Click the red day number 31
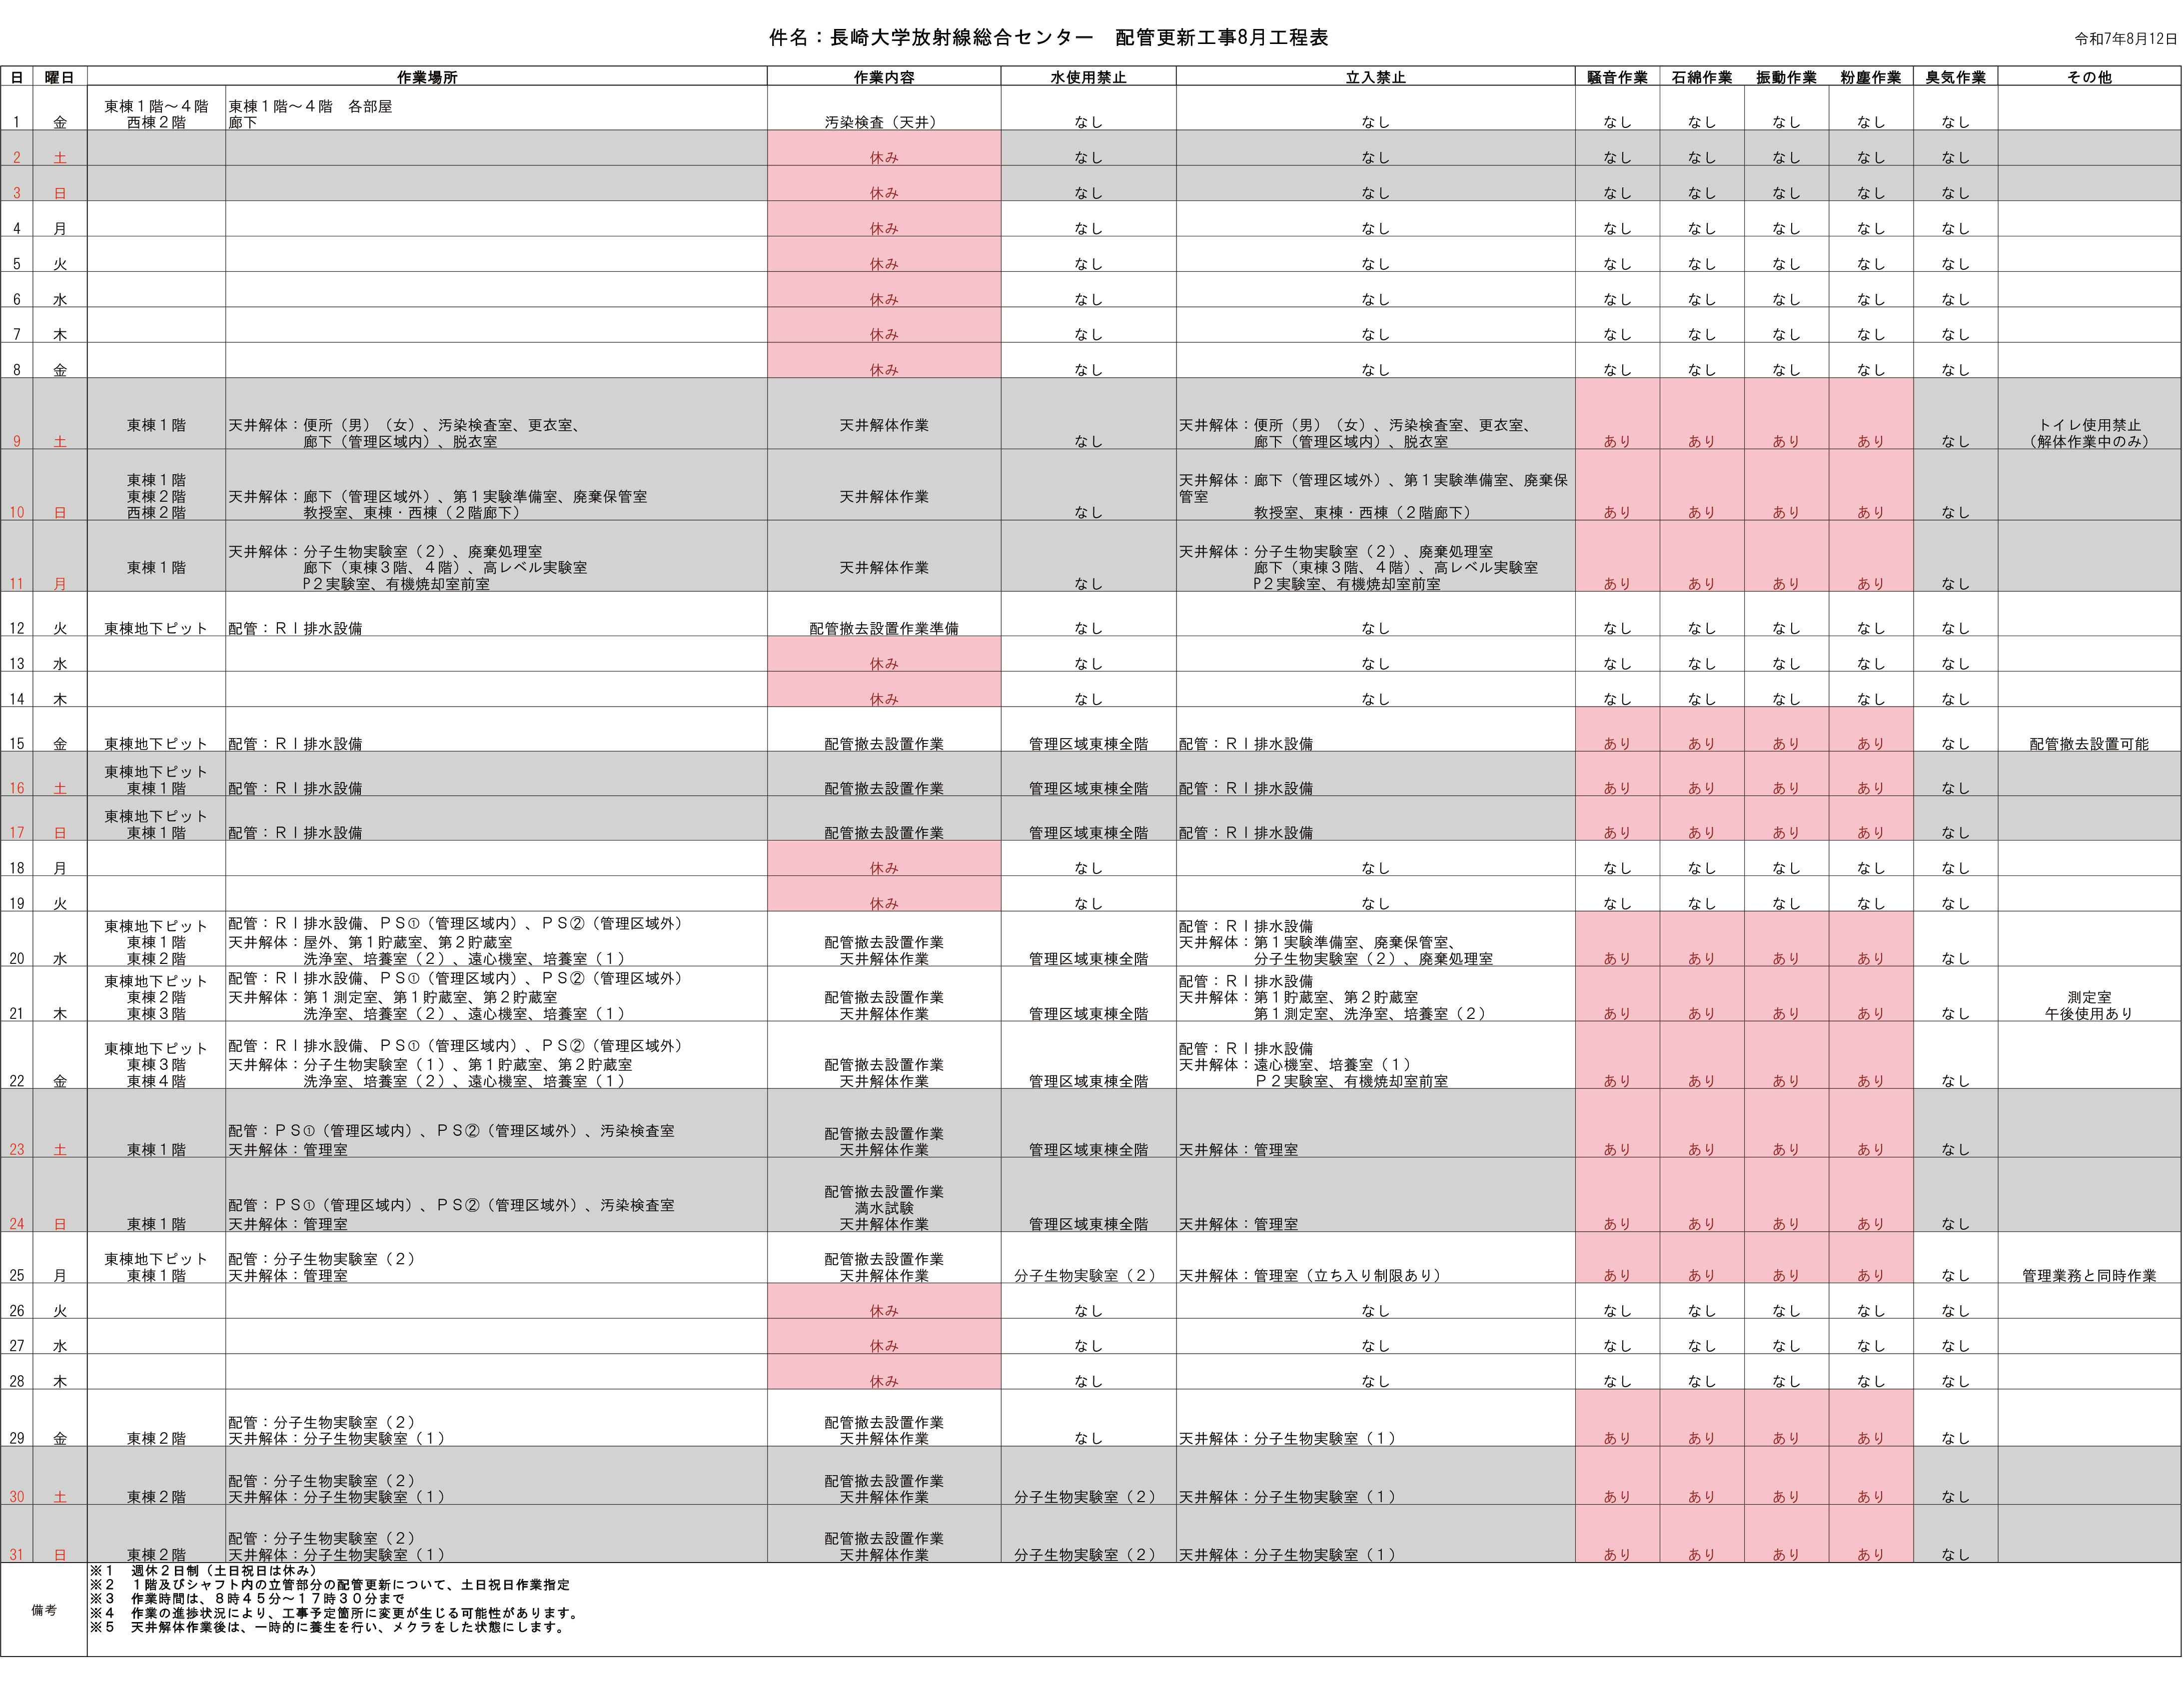 [17, 1555]
